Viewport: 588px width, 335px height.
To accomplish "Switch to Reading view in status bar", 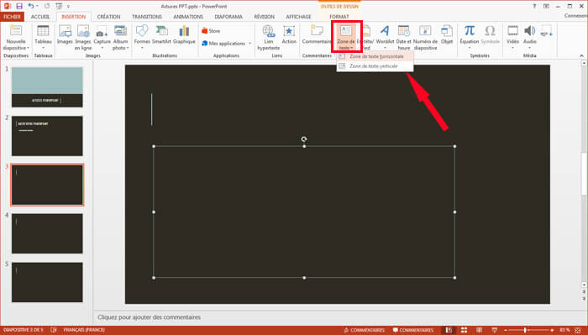I will [x=480, y=330].
